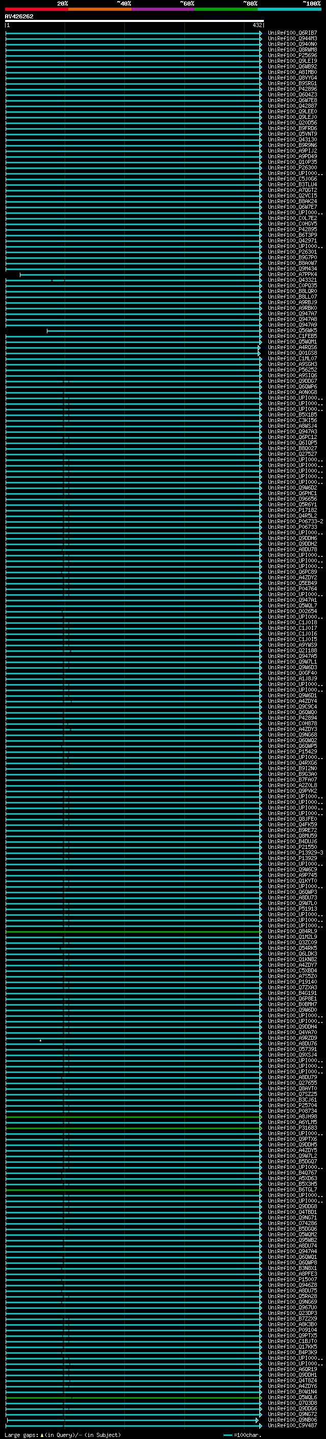This screenshot has height=1439, width=326.
Task: Click the red 20% identity legend segment
Action: coord(36,9)
